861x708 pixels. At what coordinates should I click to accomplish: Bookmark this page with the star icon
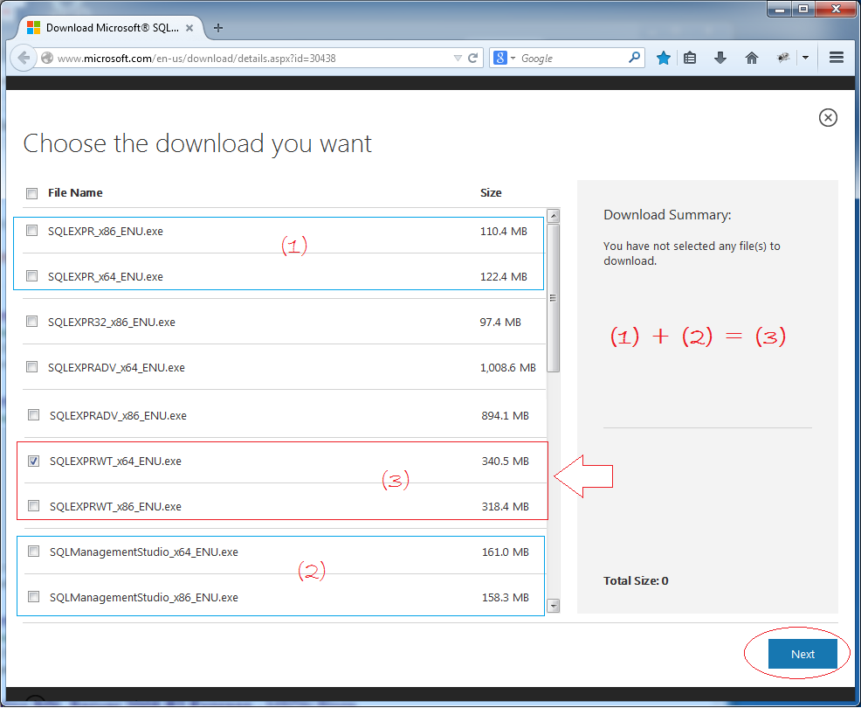[664, 58]
